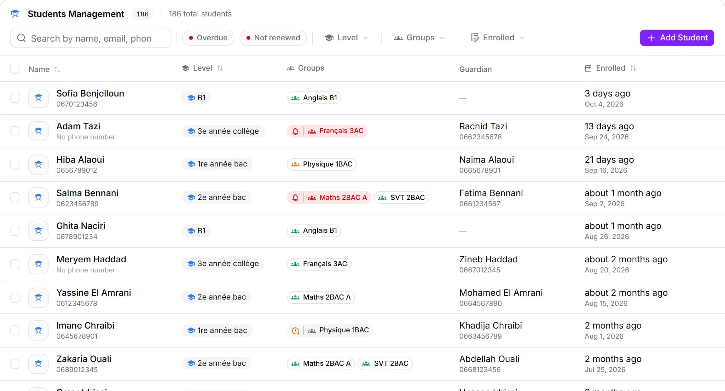Click the SVT 2BAC tag for Zakaria Ouali
This screenshot has width=725, height=391.
tap(385, 364)
